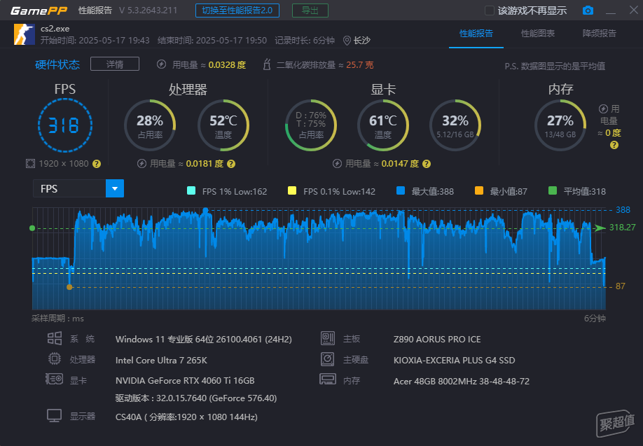
Task: Click the lightning icon beside GPU 用电量 0.0147
Action: [337, 164]
